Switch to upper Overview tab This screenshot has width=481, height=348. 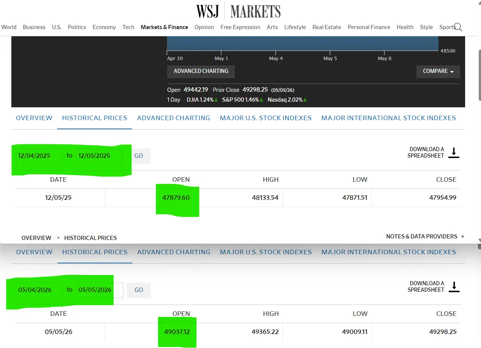pyautogui.click(x=34, y=118)
